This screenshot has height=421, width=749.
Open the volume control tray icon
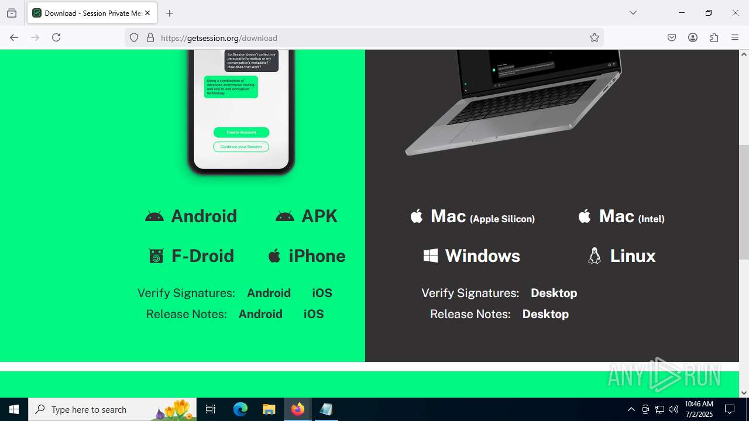click(674, 409)
